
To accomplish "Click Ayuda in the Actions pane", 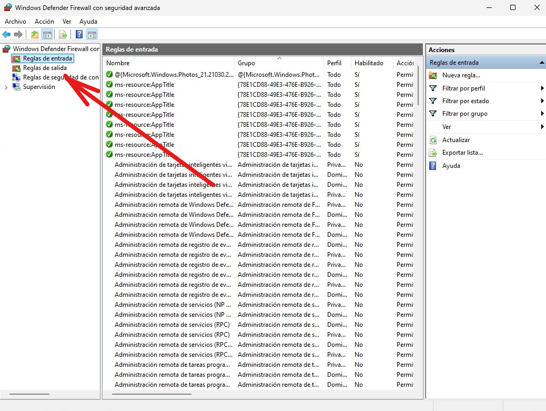I will coord(451,166).
